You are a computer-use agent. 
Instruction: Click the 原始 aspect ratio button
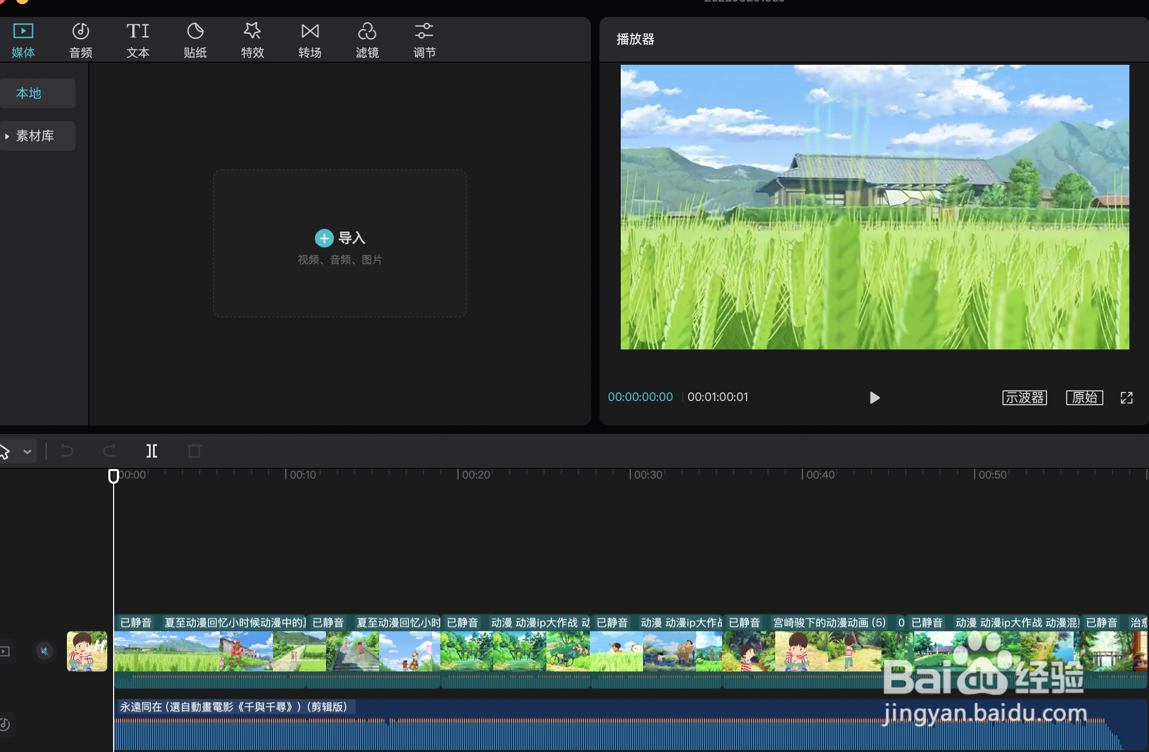coord(1085,398)
